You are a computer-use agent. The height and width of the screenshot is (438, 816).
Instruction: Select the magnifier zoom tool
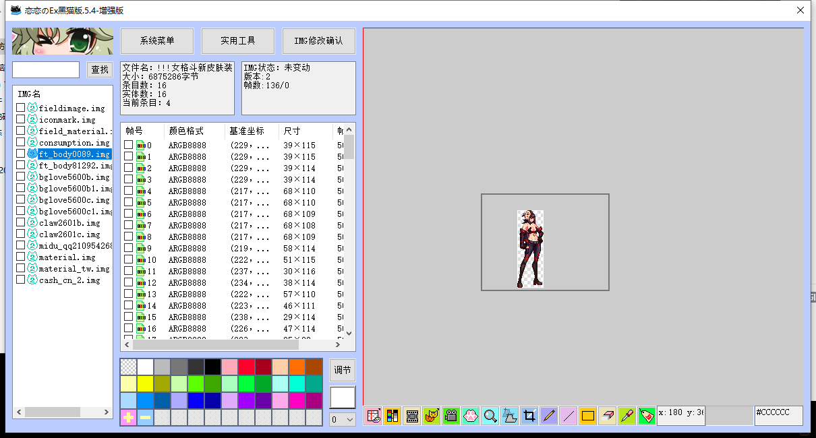[x=490, y=416]
